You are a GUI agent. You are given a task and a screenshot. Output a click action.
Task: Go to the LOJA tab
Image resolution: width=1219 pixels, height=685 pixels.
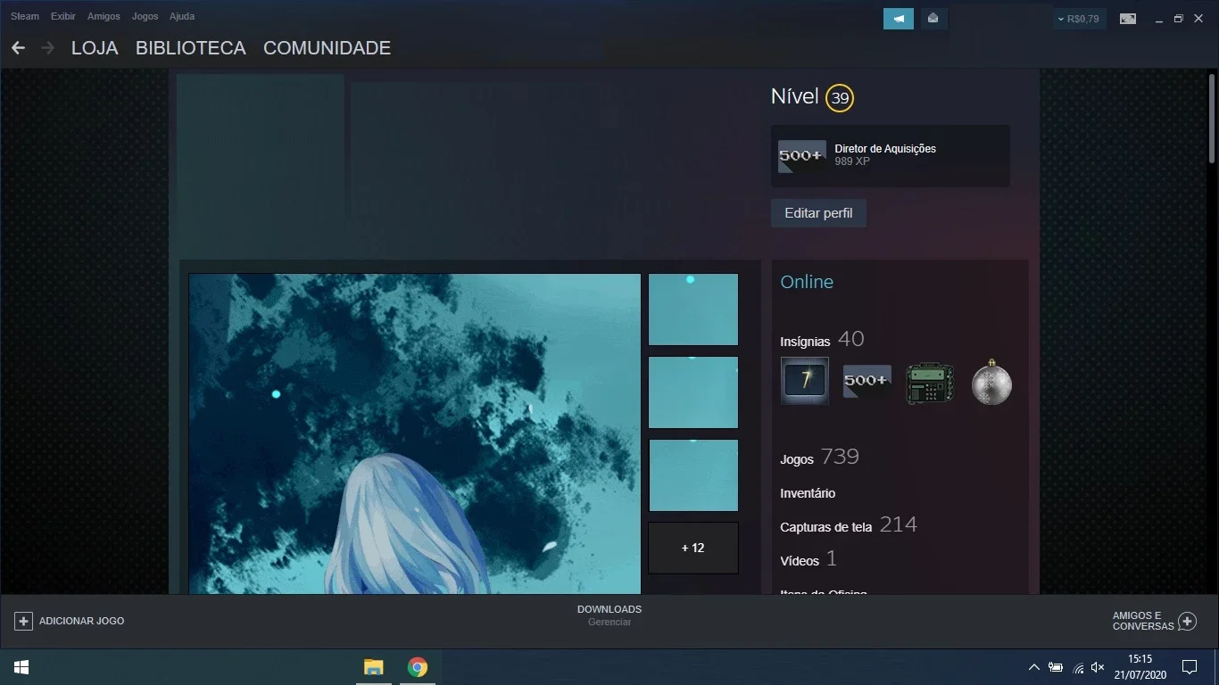(x=95, y=48)
